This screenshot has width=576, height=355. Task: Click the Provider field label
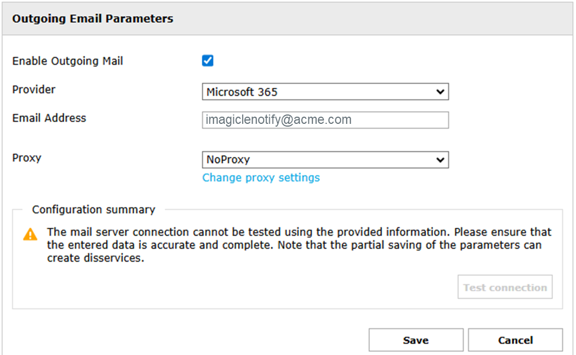pos(34,90)
